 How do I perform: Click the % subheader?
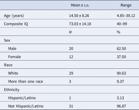click(118, 32)
